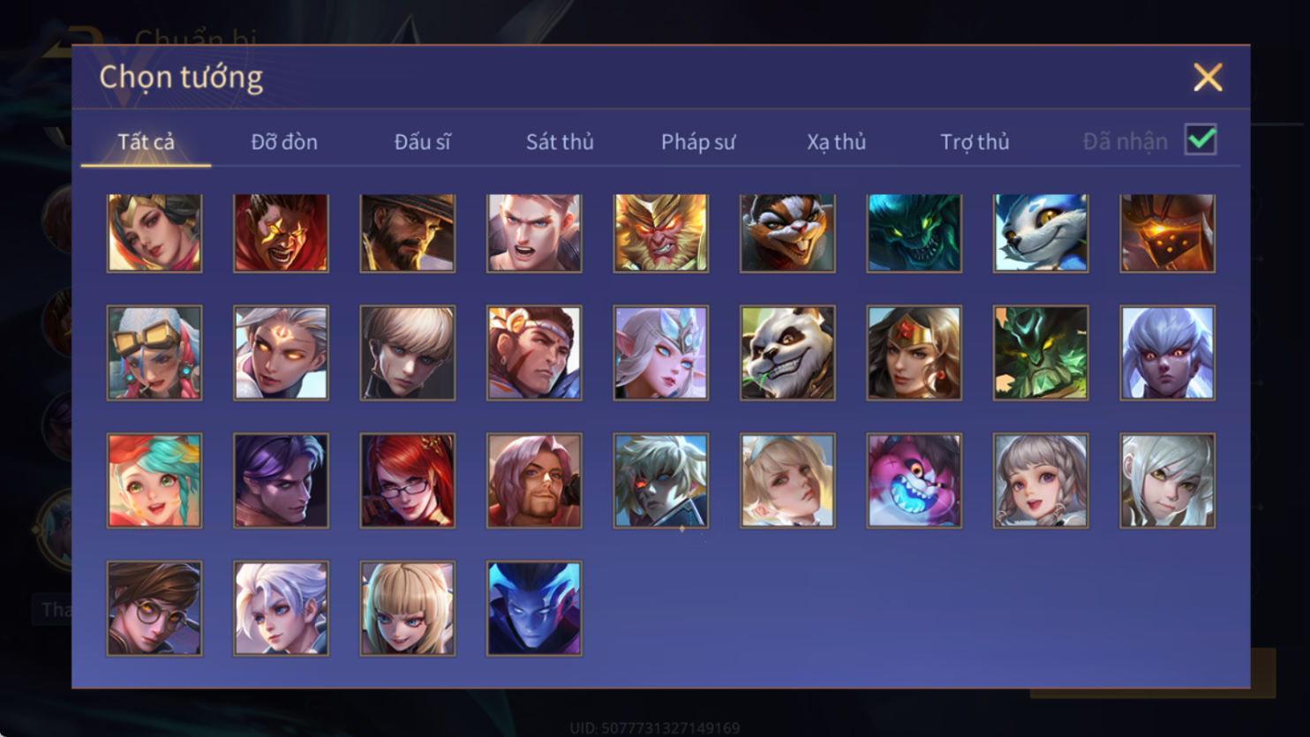Open the Đấu sĩ tab

click(x=422, y=142)
